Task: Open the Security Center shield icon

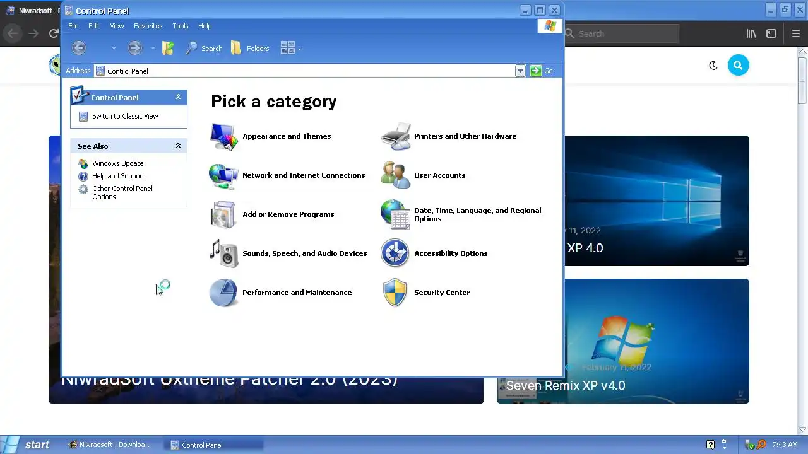Action: tap(395, 293)
